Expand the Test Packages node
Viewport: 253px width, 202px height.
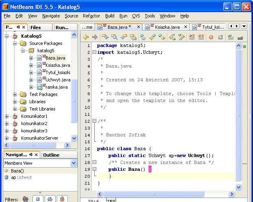tap(15, 94)
